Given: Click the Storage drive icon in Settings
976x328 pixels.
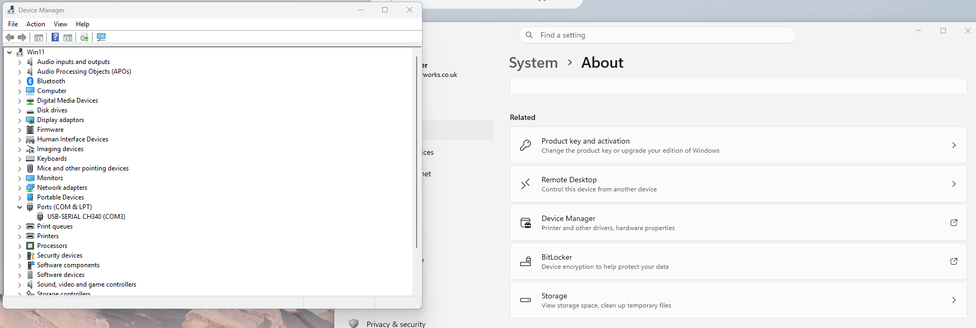Looking at the screenshot, I should 525,300.
